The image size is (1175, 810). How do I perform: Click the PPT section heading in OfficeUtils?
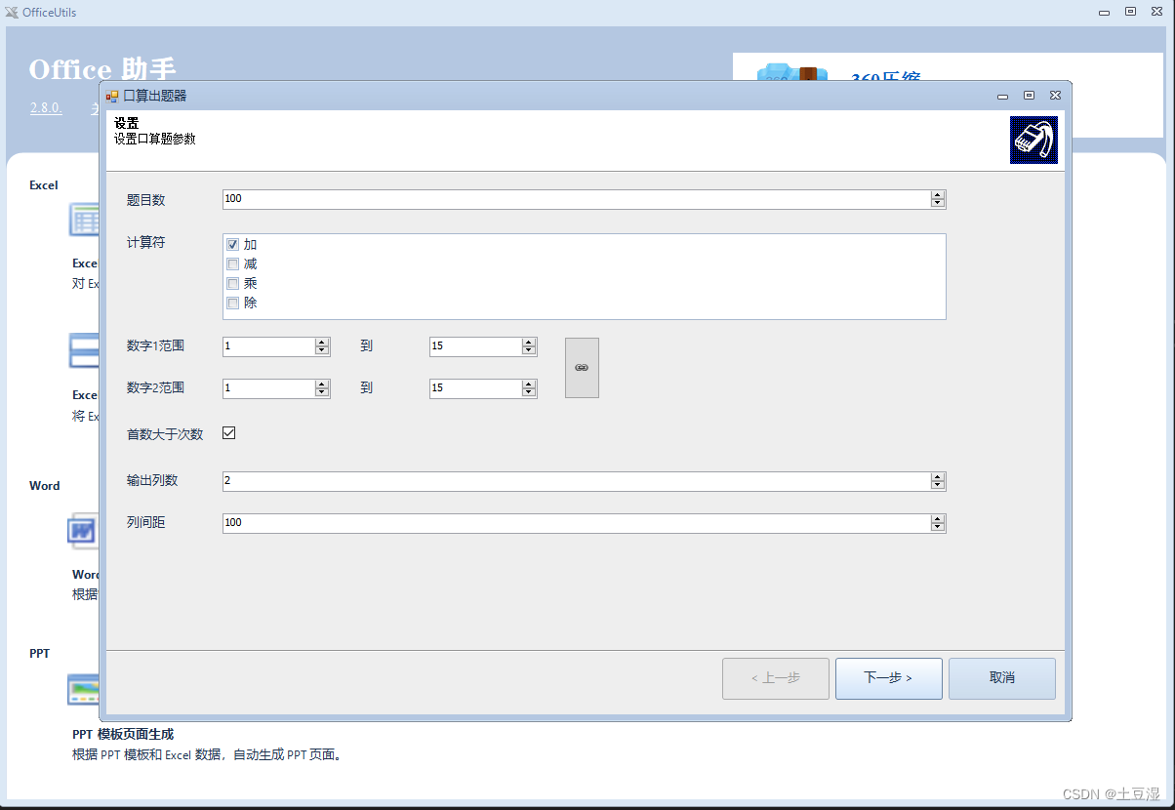pos(40,653)
